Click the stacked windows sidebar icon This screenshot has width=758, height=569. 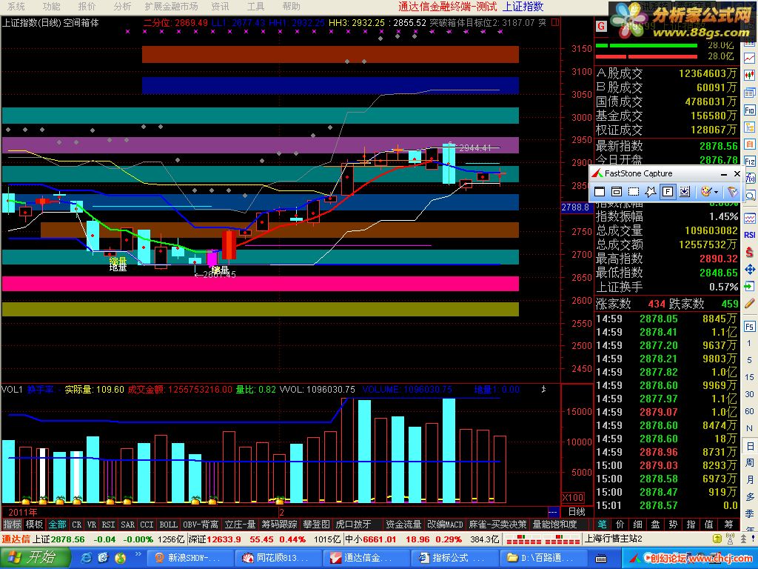(x=750, y=93)
